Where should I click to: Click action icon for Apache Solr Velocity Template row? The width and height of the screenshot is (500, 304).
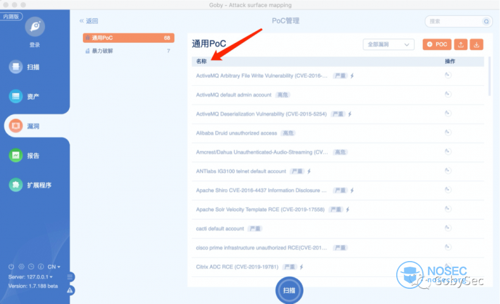[448, 209]
